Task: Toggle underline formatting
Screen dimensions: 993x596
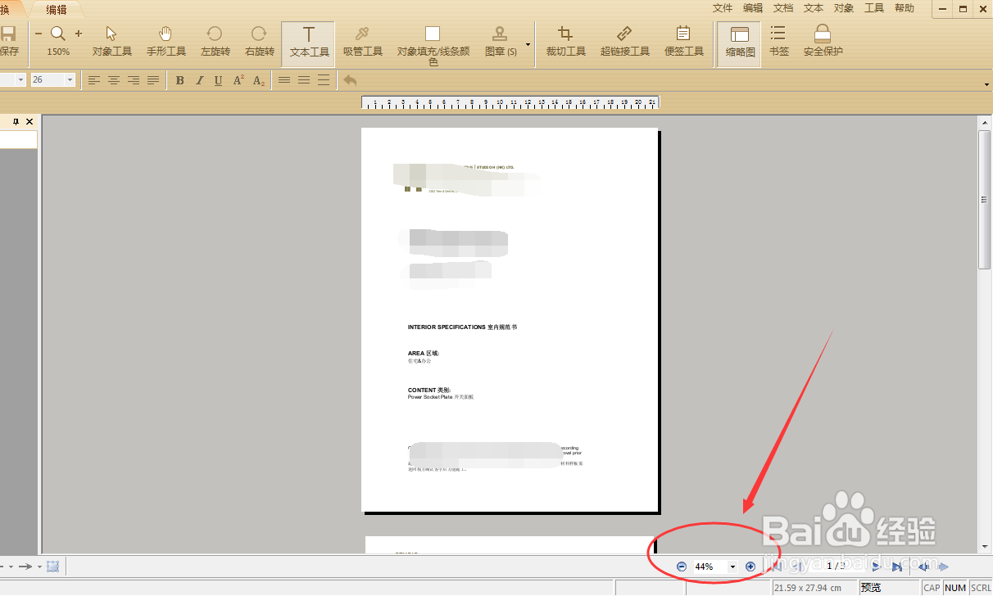Action: [218, 80]
